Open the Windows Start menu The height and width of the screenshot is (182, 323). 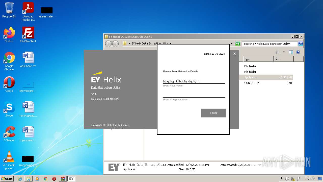(7, 179)
